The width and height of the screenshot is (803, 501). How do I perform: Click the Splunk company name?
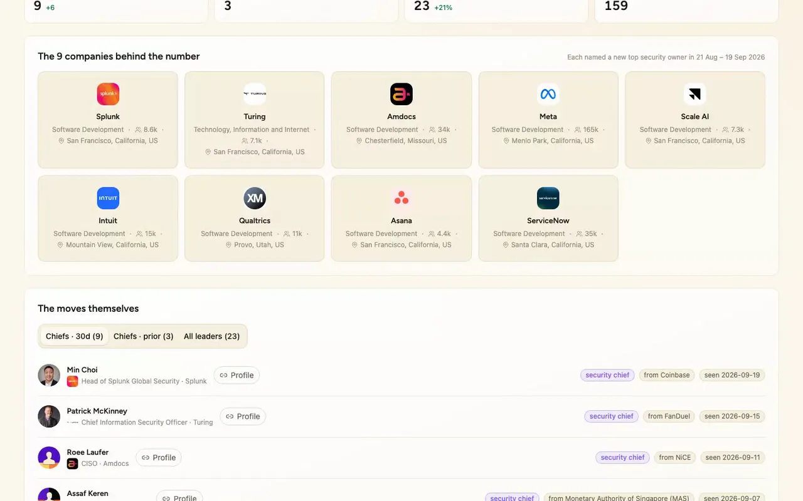(108, 116)
